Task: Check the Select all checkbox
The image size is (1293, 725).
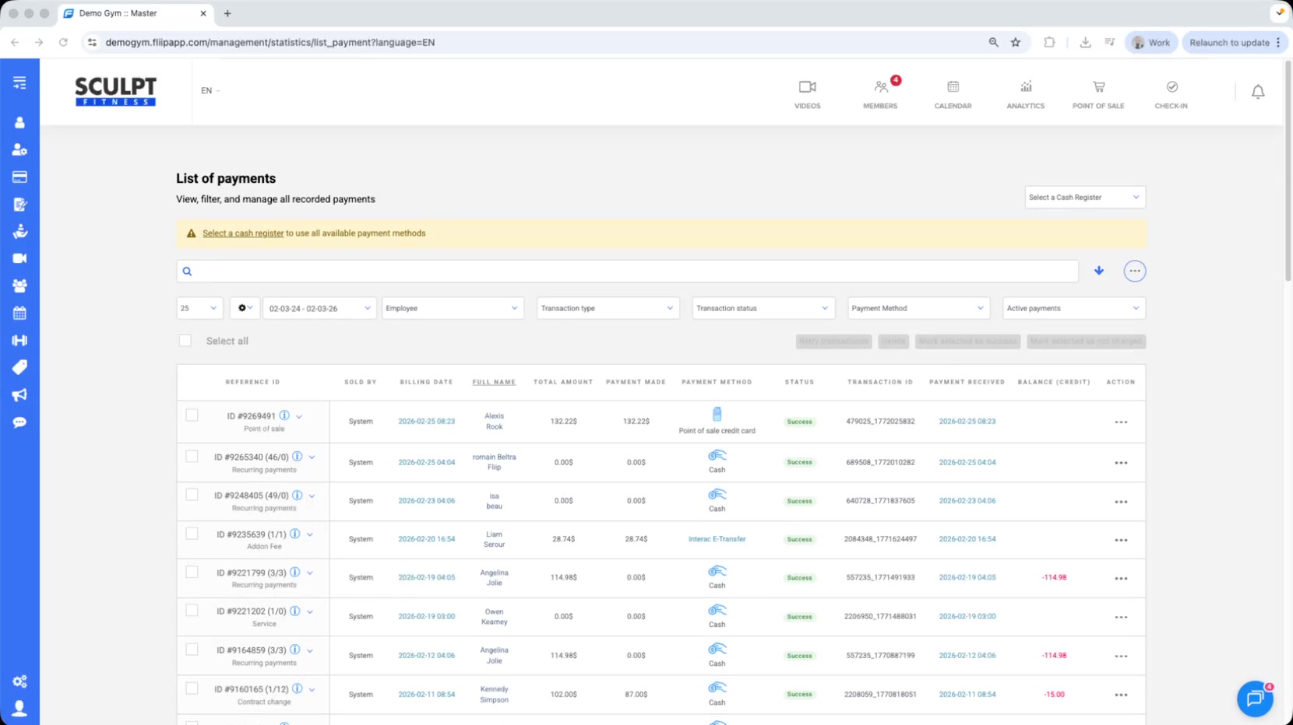Action: 185,341
